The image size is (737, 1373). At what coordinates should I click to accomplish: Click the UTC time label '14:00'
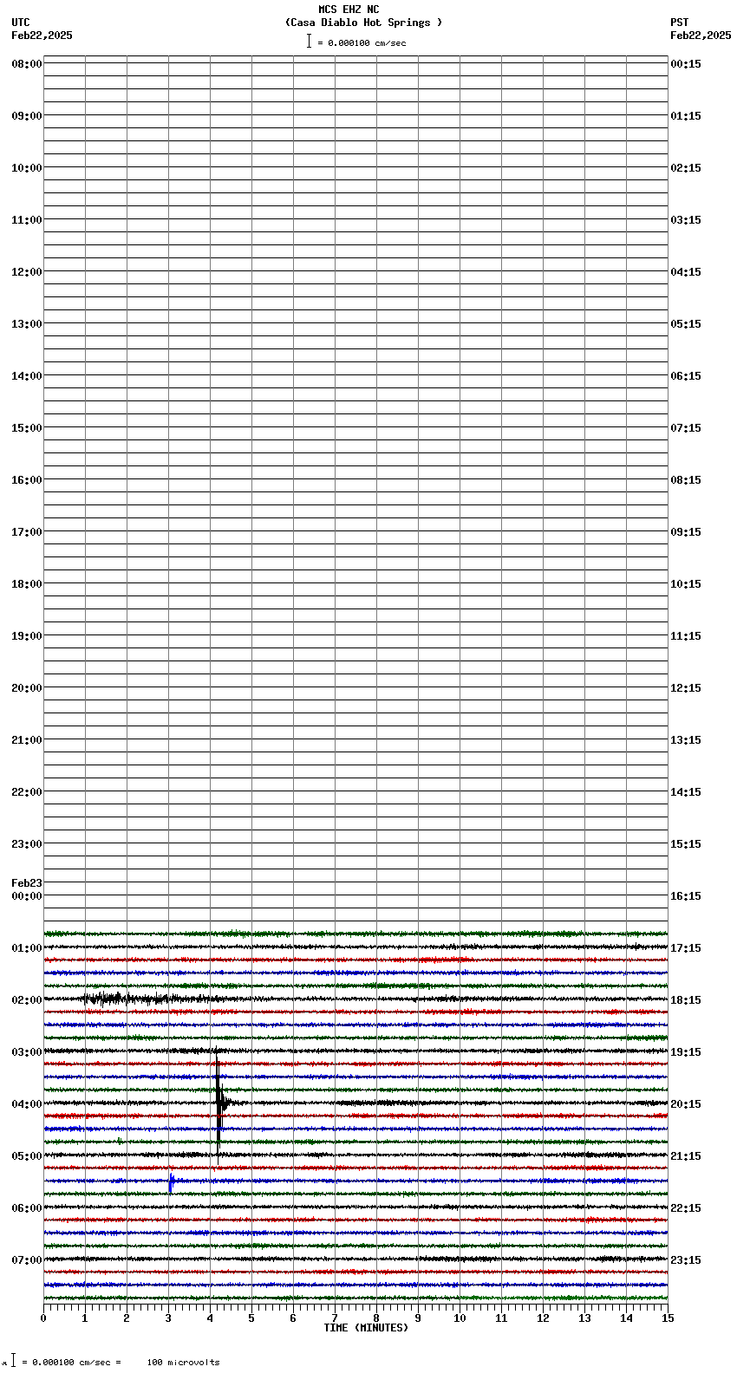click(27, 376)
